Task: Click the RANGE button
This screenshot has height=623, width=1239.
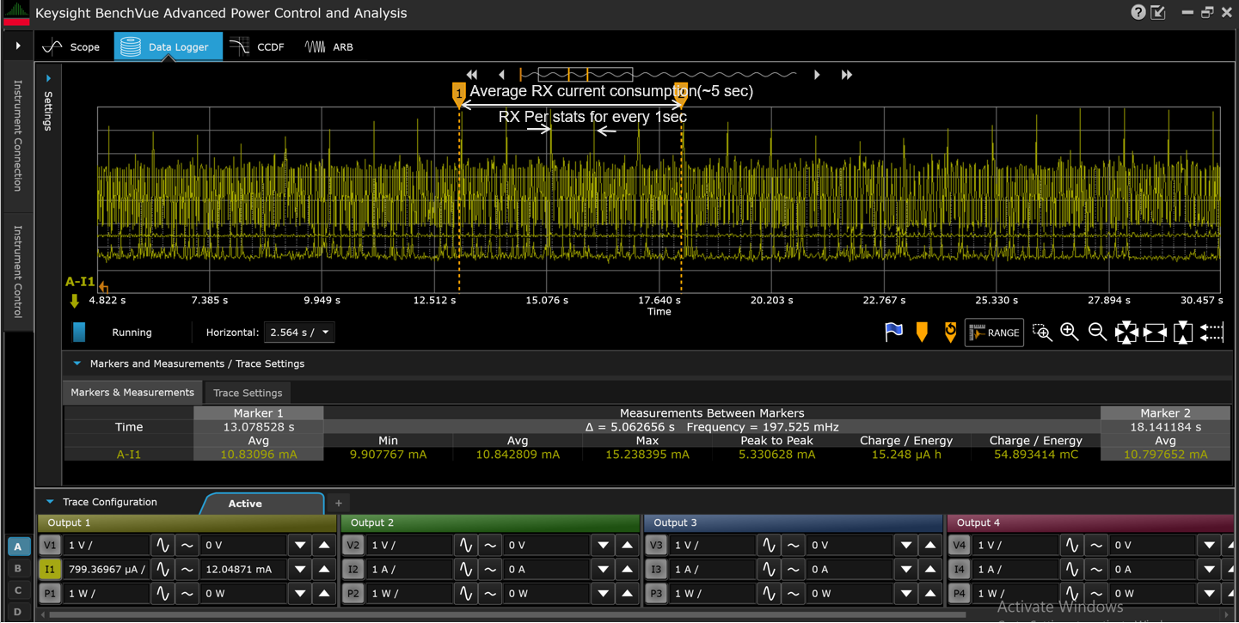Action: [994, 333]
